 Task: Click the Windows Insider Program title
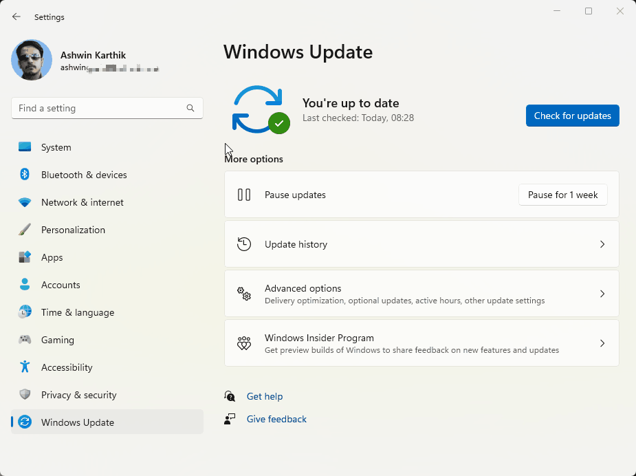point(319,338)
